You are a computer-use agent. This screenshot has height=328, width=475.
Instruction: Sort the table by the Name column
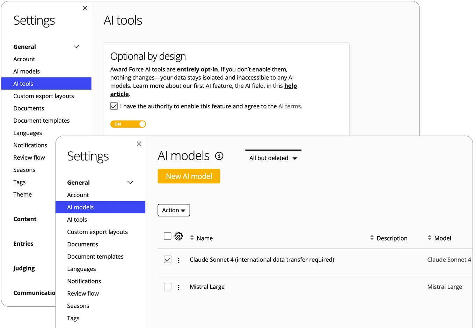pos(191,238)
